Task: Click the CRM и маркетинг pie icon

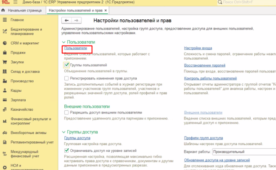Action: (5, 43)
